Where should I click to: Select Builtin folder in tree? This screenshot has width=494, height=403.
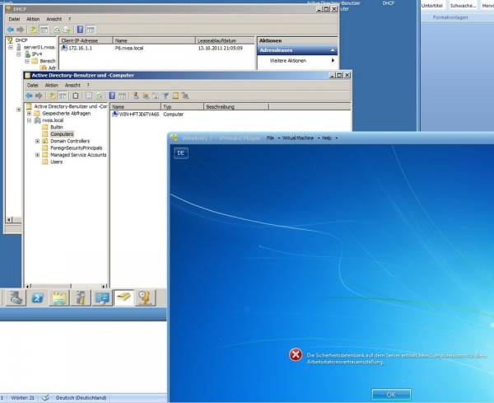point(57,128)
